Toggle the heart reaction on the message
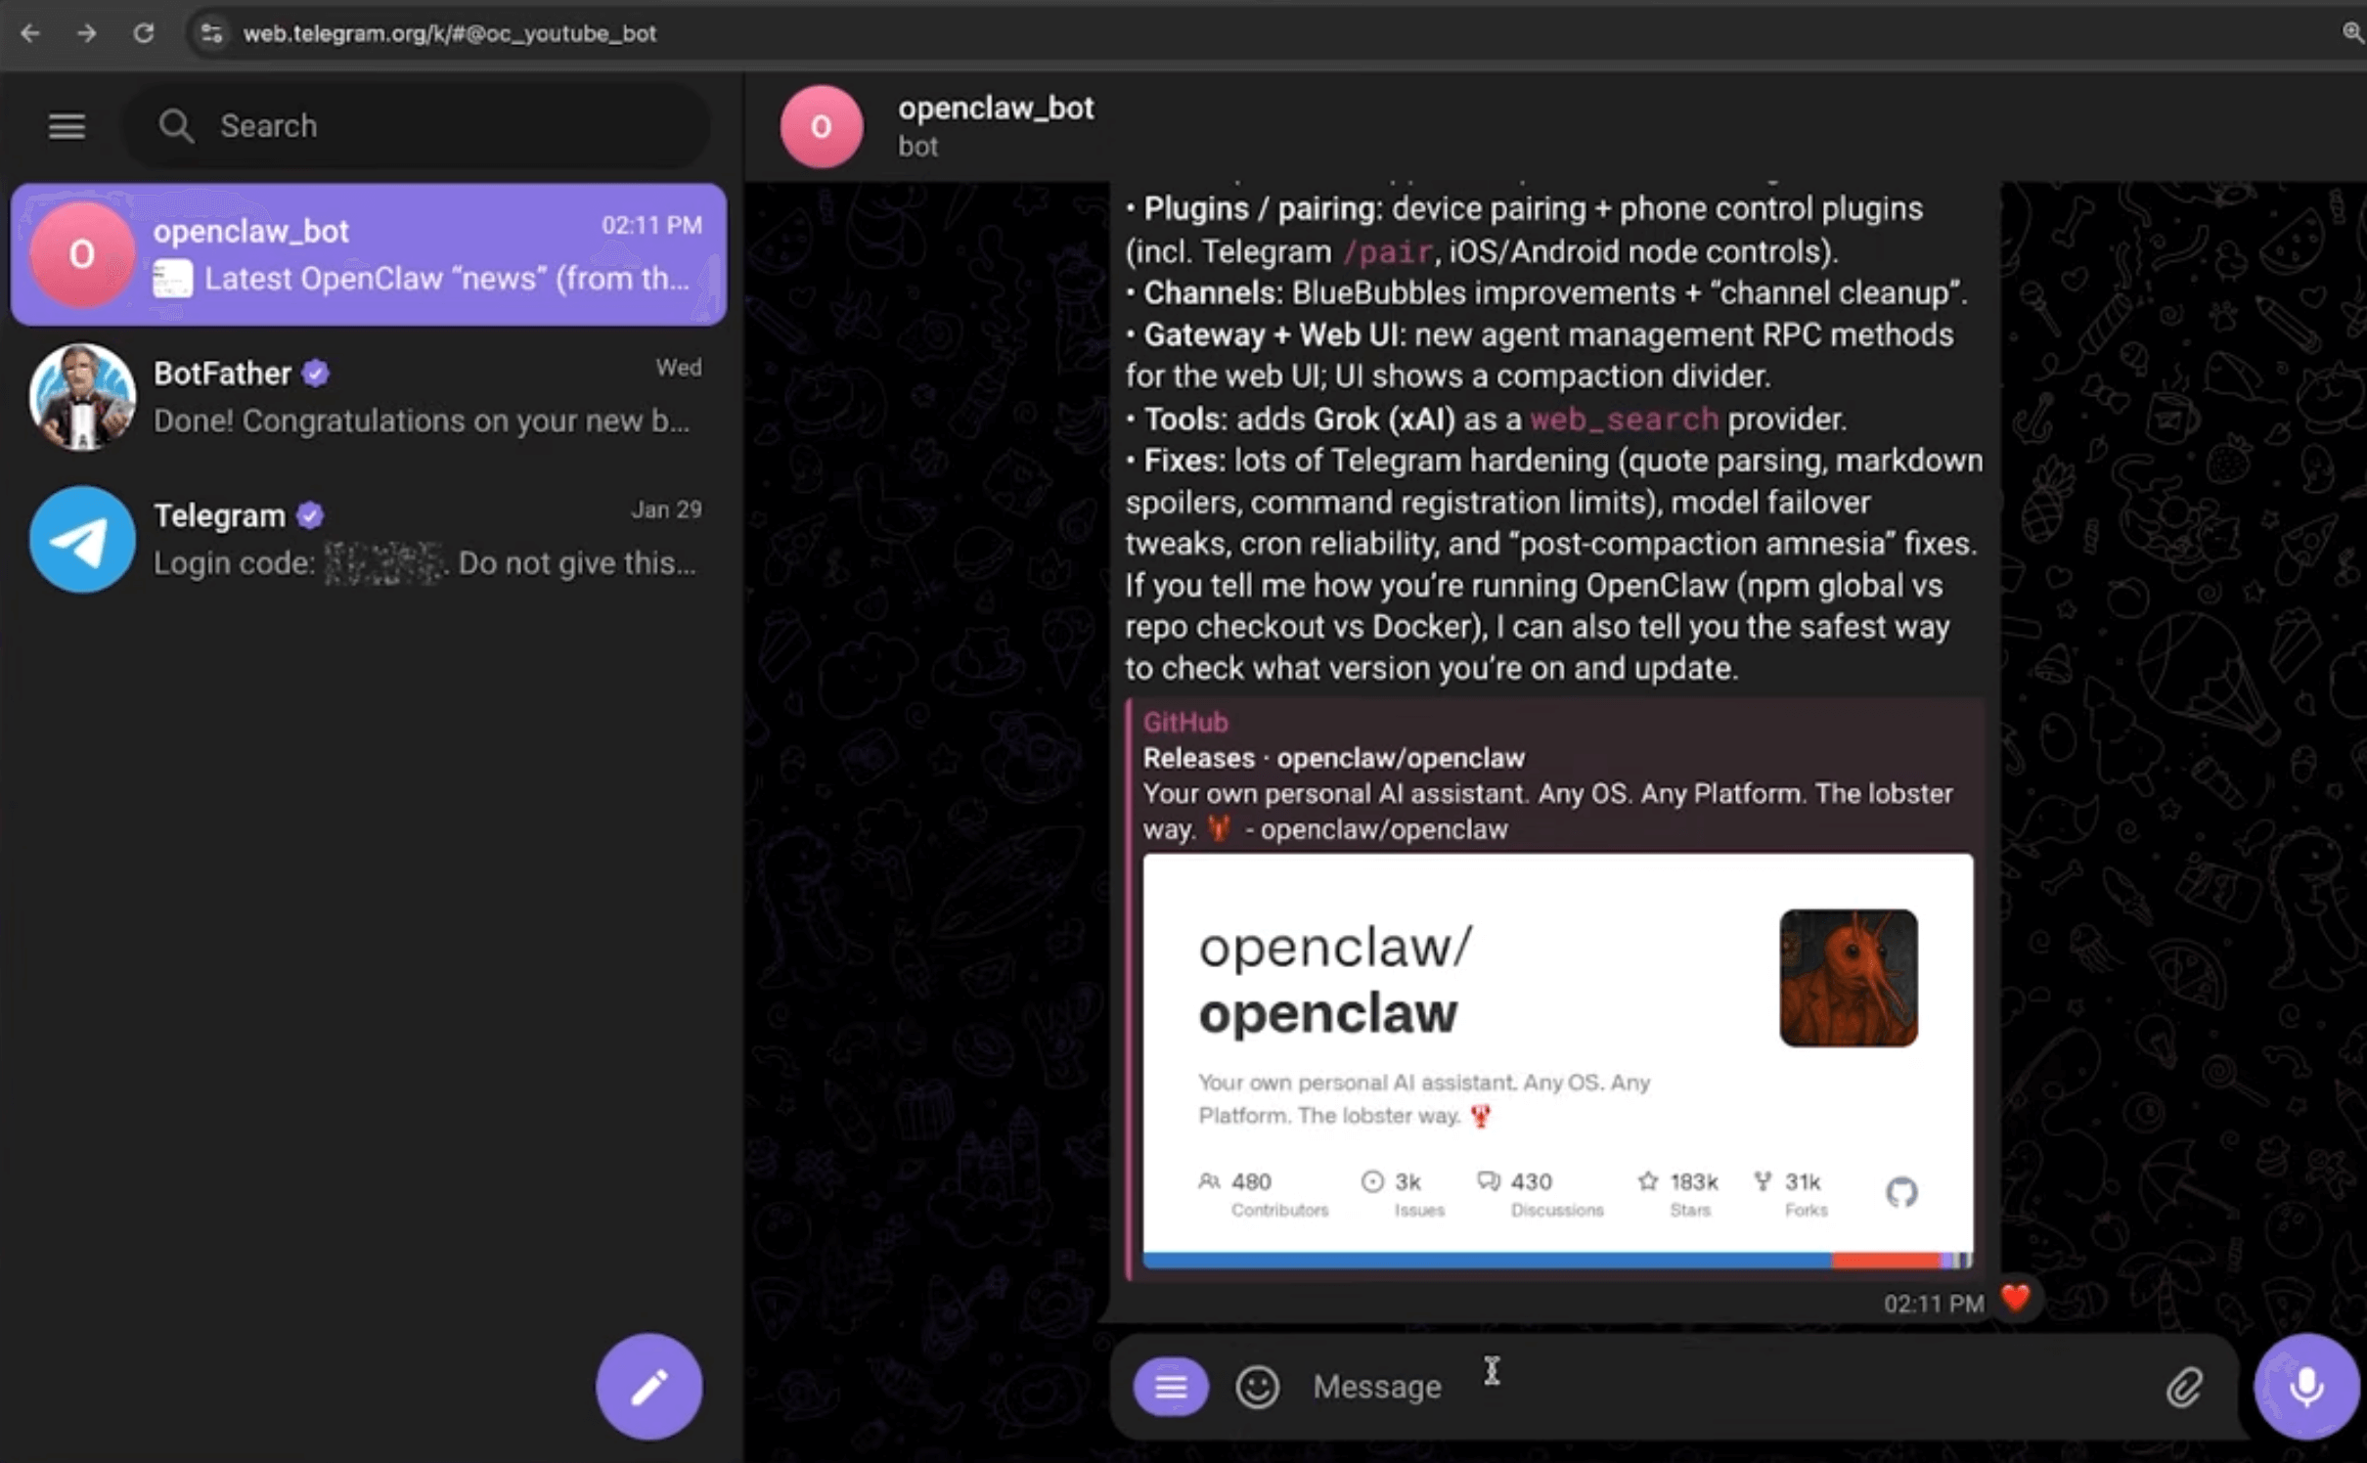 click(2014, 1299)
